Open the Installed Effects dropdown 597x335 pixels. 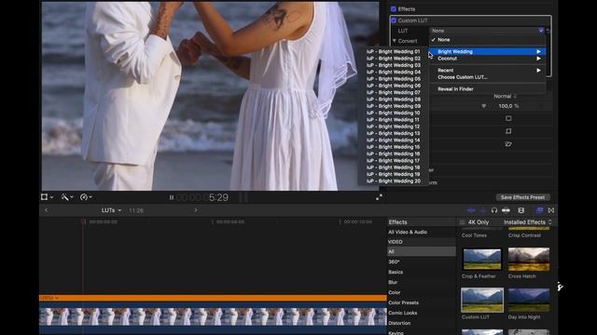[528, 222]
